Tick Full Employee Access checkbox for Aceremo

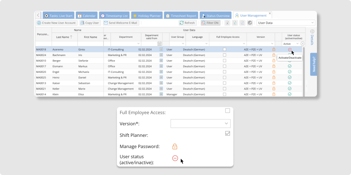coord(225,49)
